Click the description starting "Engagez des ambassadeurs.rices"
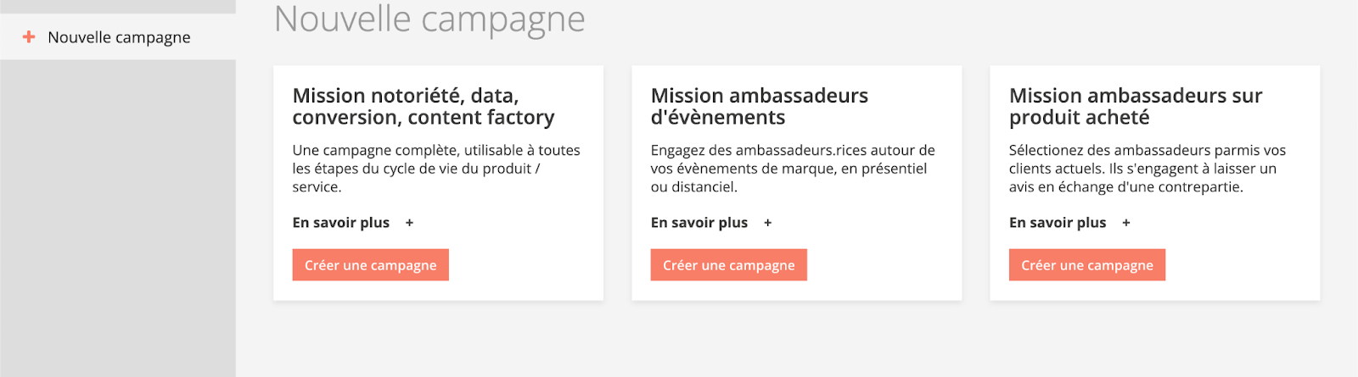The height and width of the screenshot is (377, 1358). coord(793,169)
